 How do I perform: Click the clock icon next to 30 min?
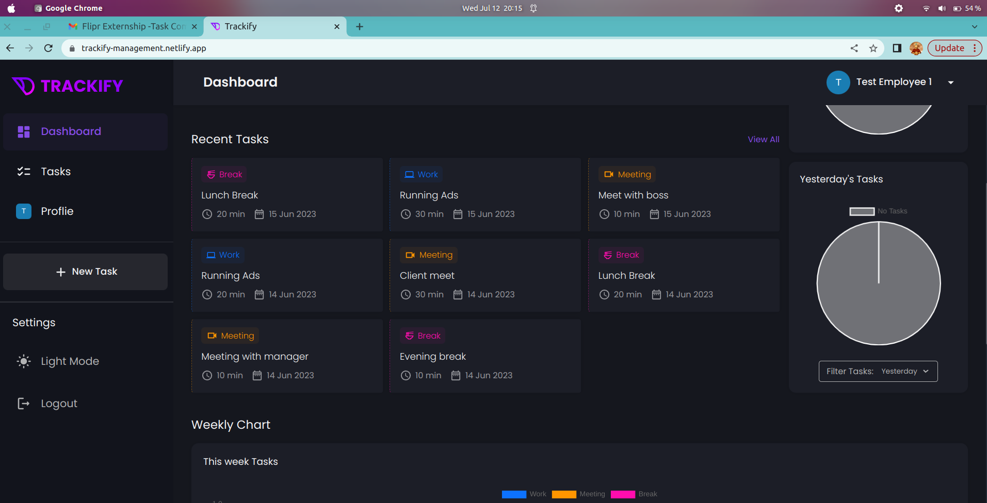[406, 214]
